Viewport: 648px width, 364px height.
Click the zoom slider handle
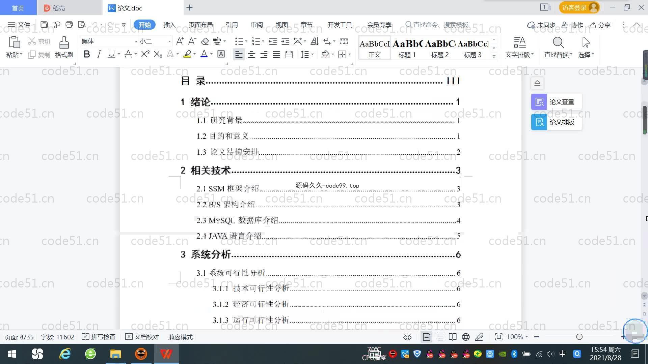click(579, 337)
